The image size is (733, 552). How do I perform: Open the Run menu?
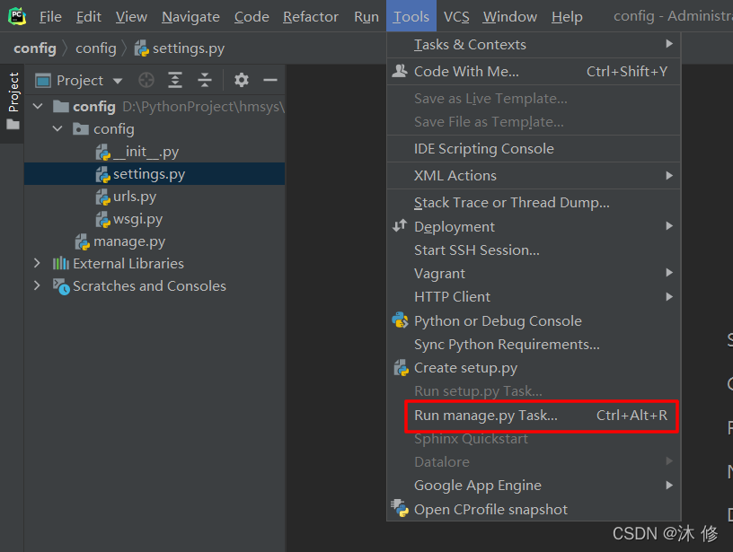point(366,17)
